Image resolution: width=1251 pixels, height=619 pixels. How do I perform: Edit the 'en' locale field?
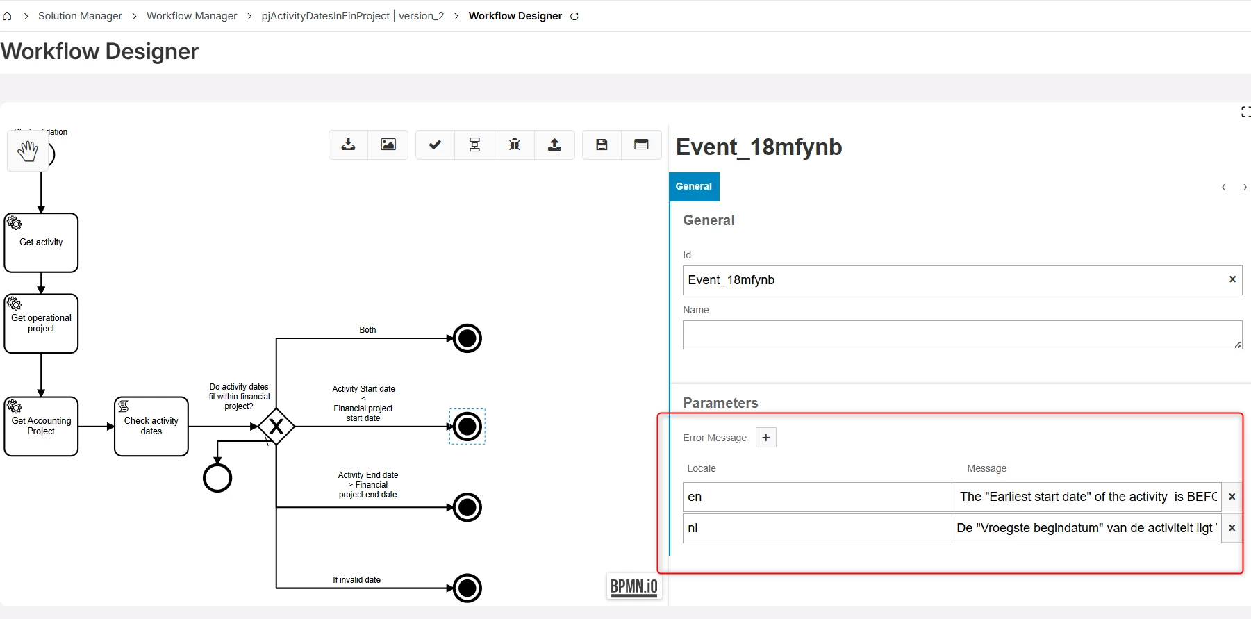(x=817, y=497)
